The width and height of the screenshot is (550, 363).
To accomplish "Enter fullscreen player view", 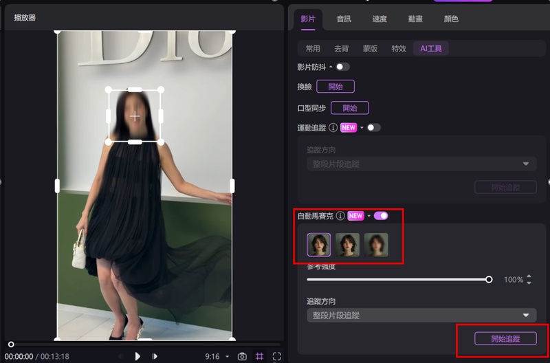I will click(x=277, y=357).
